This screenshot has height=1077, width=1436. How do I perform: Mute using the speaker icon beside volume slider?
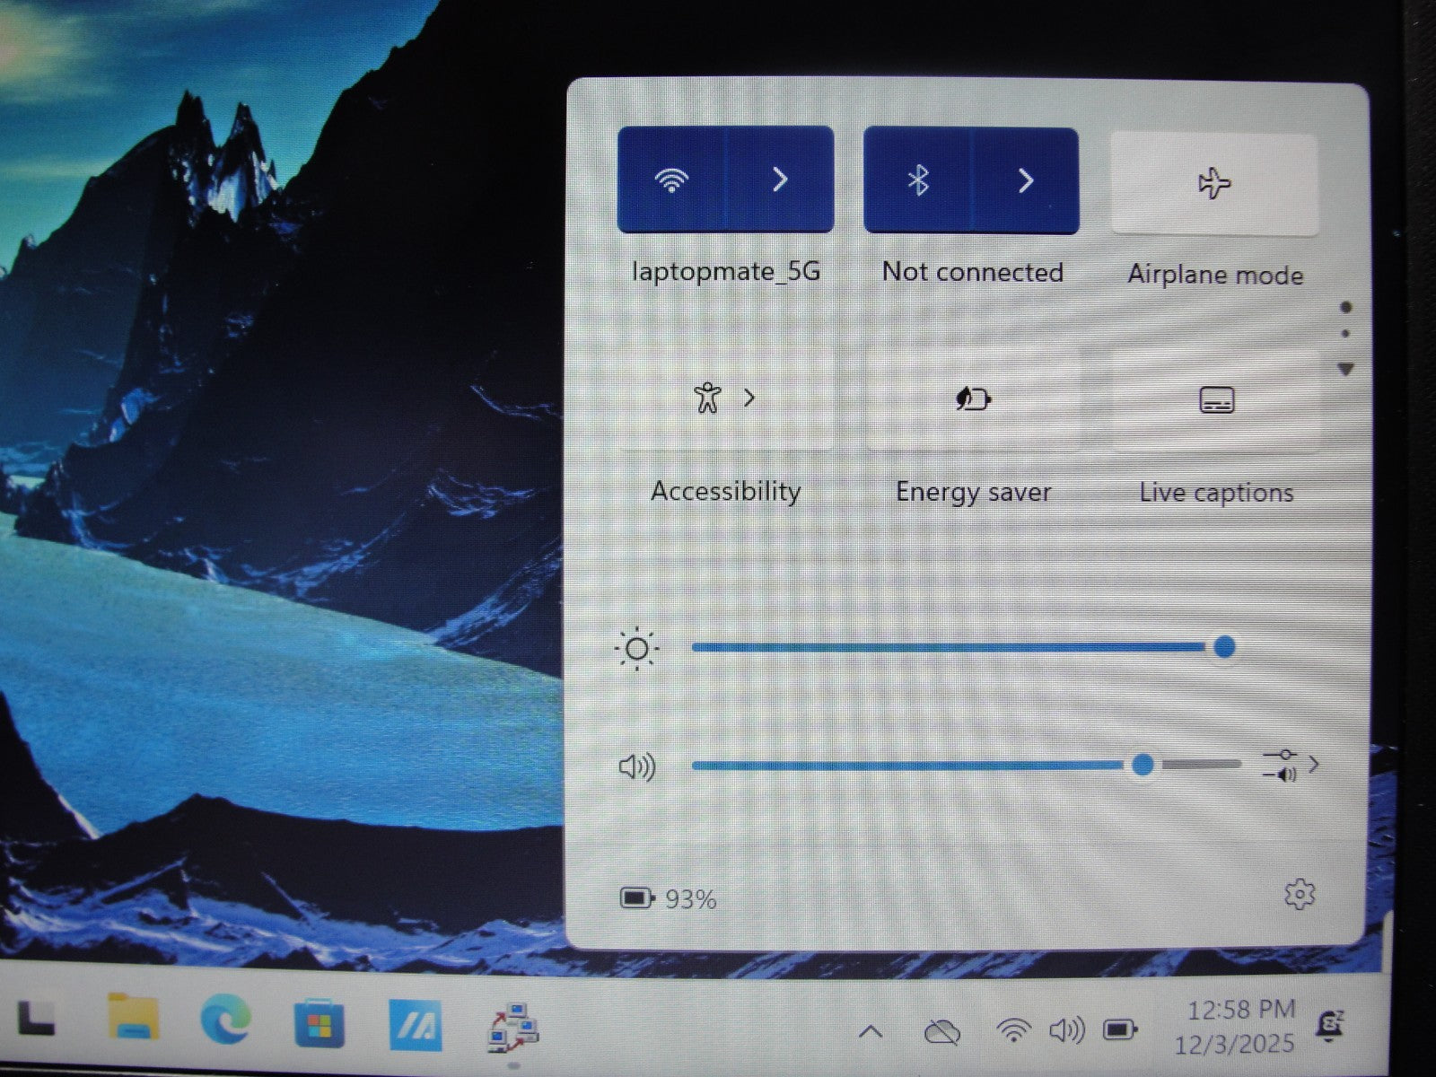(x=637, y=766)
